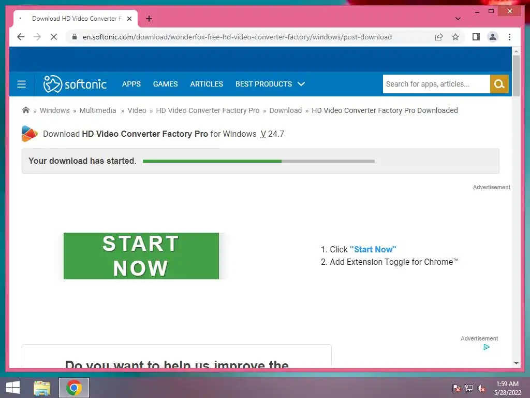Click the page address URL bar
This screenshot has width=530, height=398.
(x=237, y=37)
